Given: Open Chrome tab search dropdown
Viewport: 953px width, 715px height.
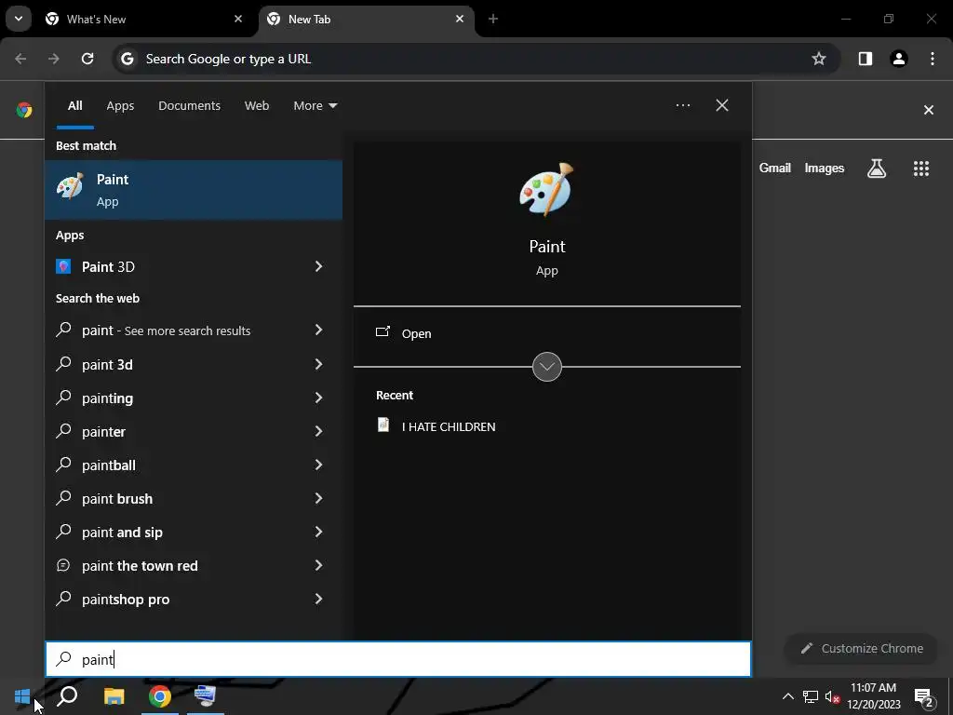Looking at the screenshot, I should [x=19, y=19].
